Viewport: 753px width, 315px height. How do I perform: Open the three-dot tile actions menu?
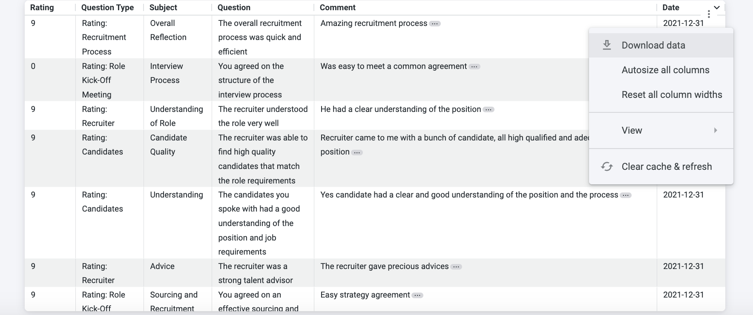point(709,14)
